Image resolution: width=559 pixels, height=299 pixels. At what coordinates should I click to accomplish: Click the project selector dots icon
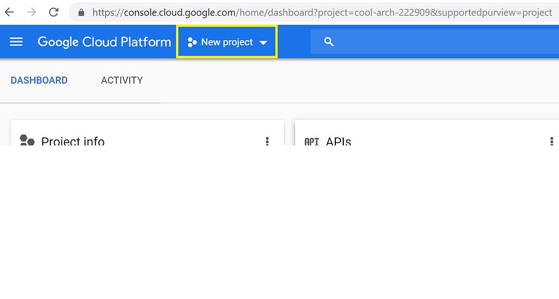[192, 42]
